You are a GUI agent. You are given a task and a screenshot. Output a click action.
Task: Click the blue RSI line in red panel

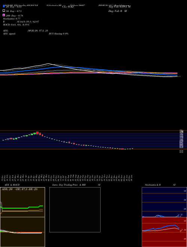[x=160, y=228]
